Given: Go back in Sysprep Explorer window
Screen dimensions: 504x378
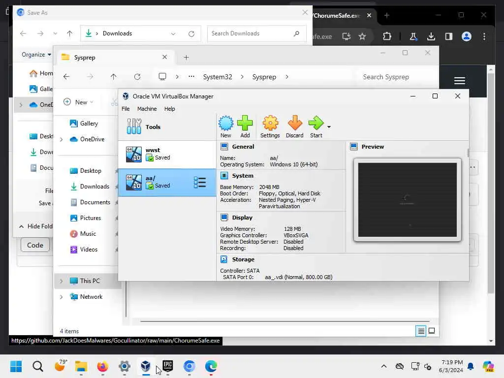Looking at the screenshot, I should pyautogui.click(x=66, y=77).
